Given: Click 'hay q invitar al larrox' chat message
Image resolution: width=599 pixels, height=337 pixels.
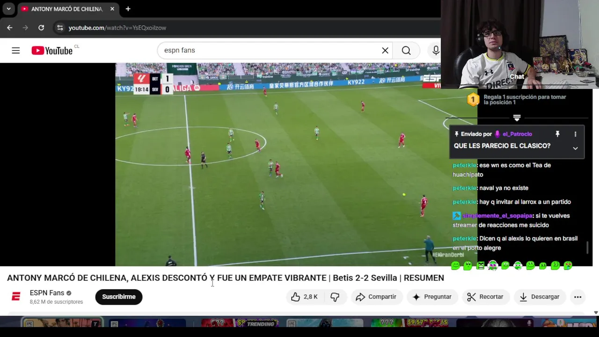Looking at the screenshot, I should coord(525,202).
